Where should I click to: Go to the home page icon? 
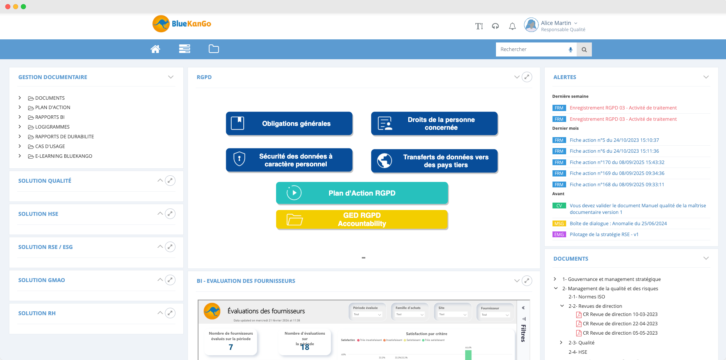click(x=155, y=49)
